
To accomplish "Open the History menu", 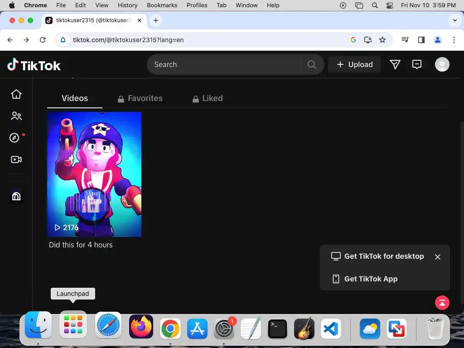I will click(x=127, y=5).
